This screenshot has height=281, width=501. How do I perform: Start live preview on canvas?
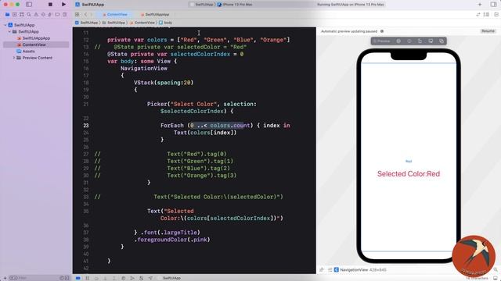pyautogui.click(x=398, y=41)
